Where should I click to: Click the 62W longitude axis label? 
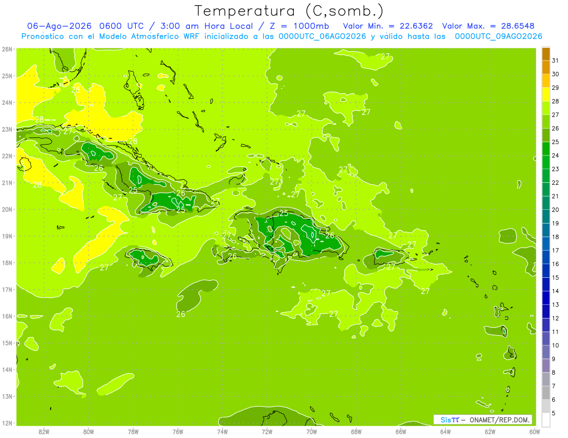click(490, 431)
